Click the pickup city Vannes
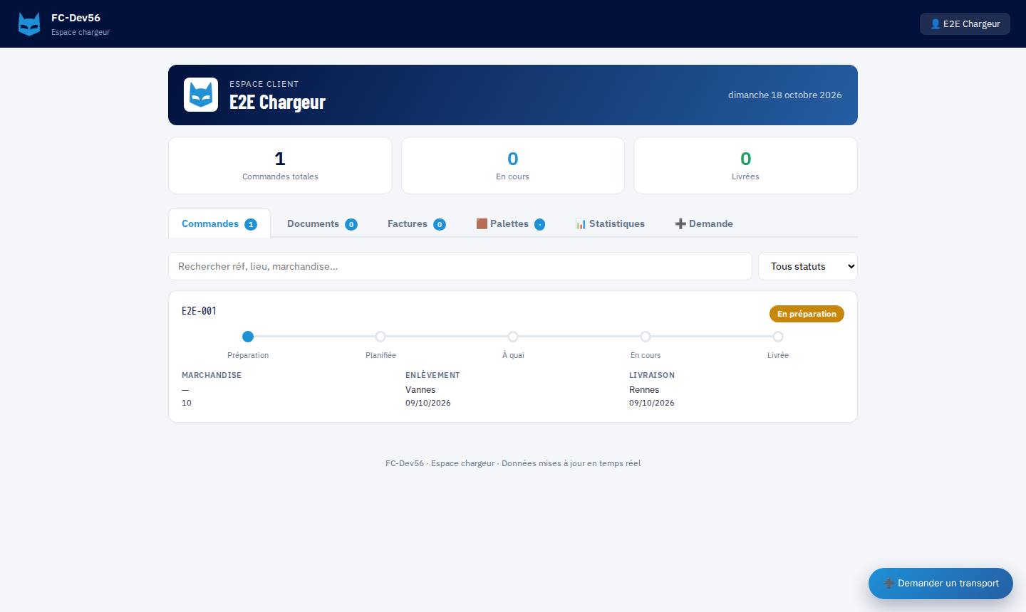The image size is (1026, 612). (x=420, y=389)
